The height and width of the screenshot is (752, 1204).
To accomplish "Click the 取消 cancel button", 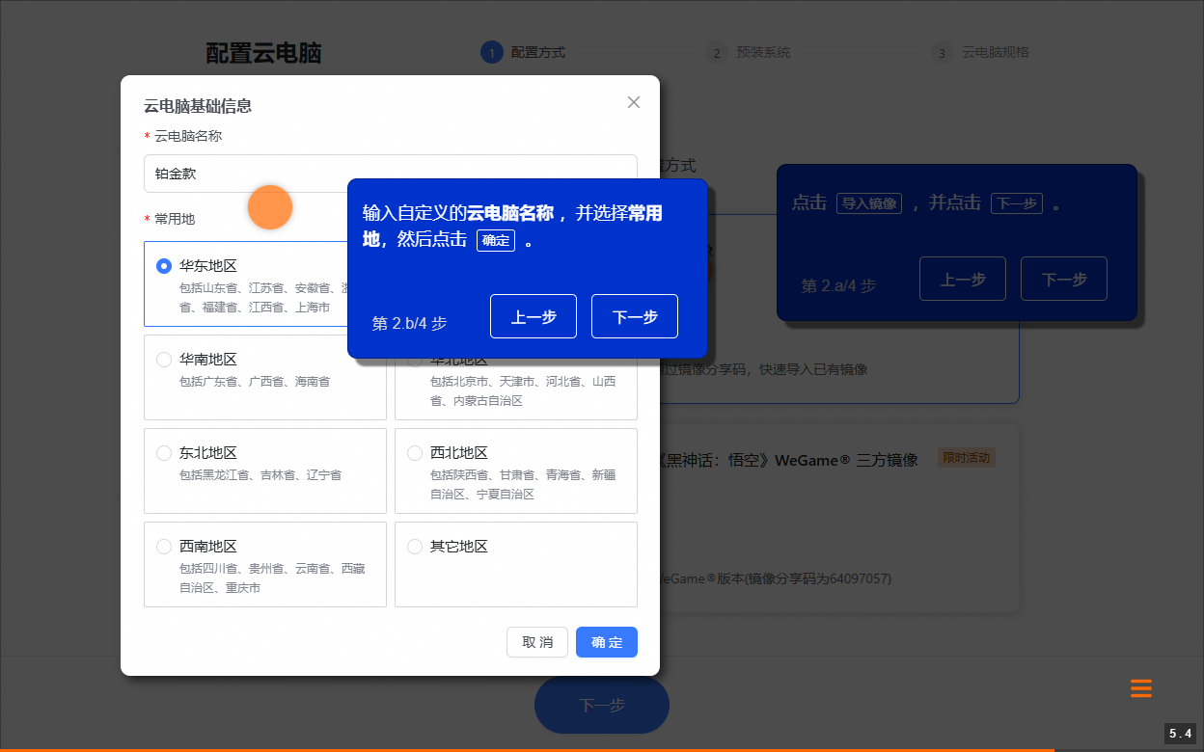I will (x=537, y=642).
